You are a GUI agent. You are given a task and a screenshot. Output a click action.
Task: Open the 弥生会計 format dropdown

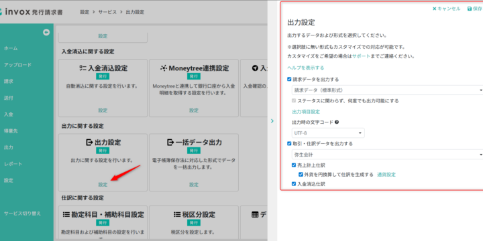pyautogui.click(x=387, y=155)
